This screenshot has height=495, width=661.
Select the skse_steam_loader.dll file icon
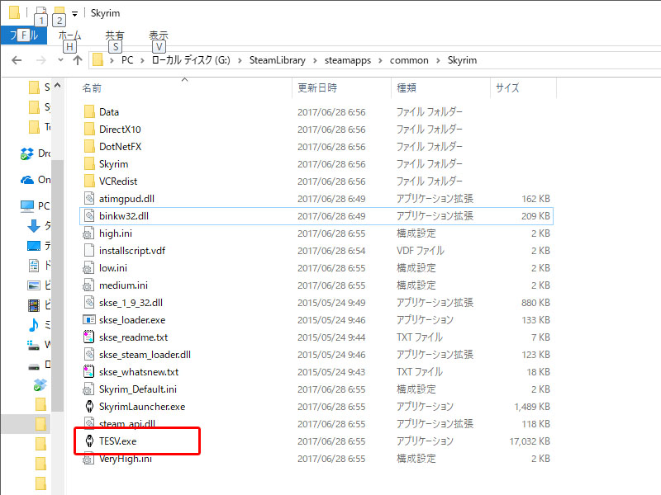click(89, 355)
